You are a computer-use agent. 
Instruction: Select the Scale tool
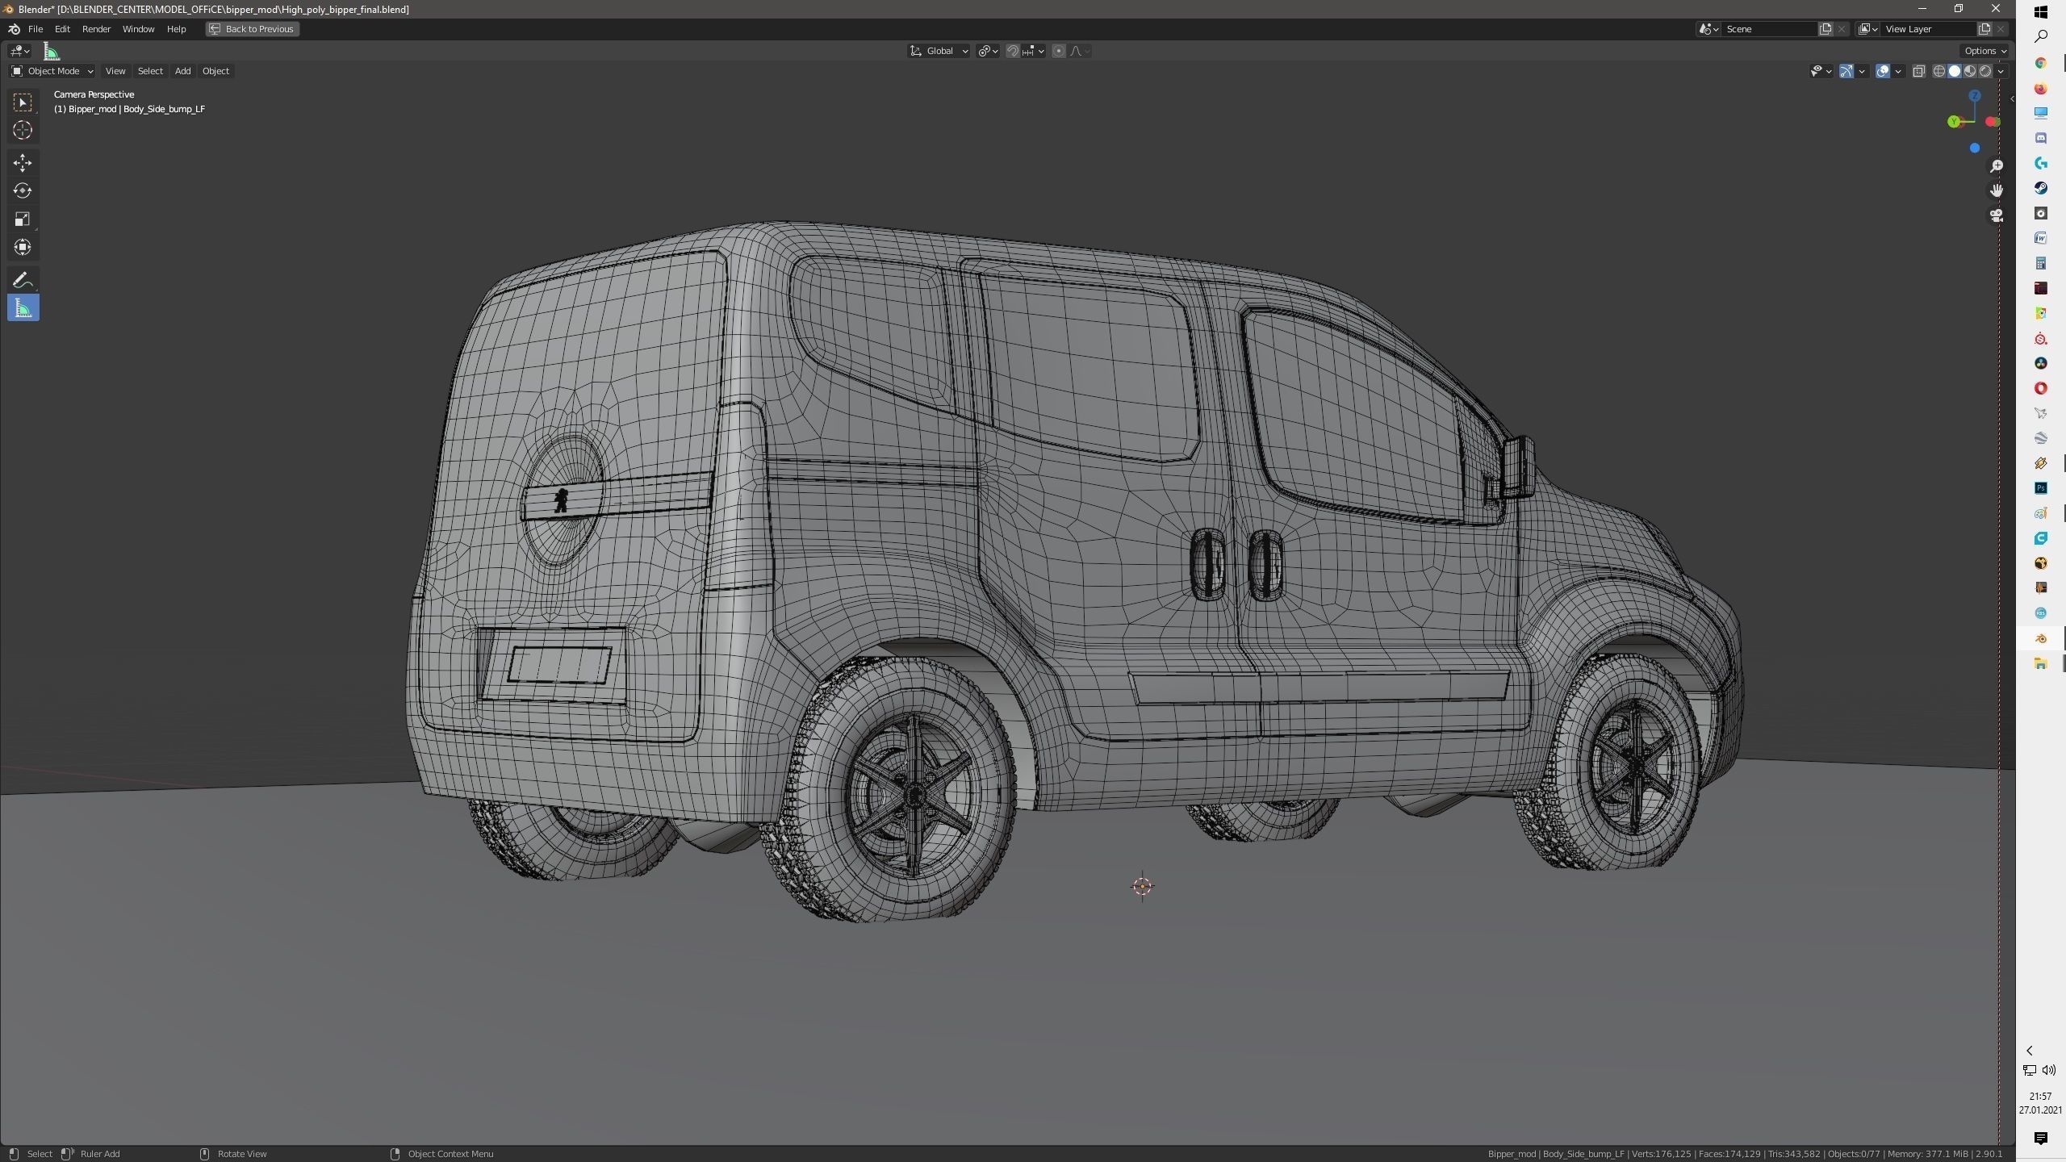point(23,219)
